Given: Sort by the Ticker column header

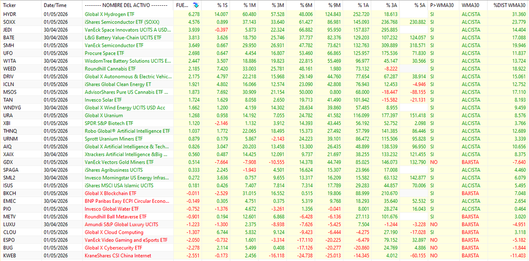Looking at the screenshot, I should click(9, 6).
